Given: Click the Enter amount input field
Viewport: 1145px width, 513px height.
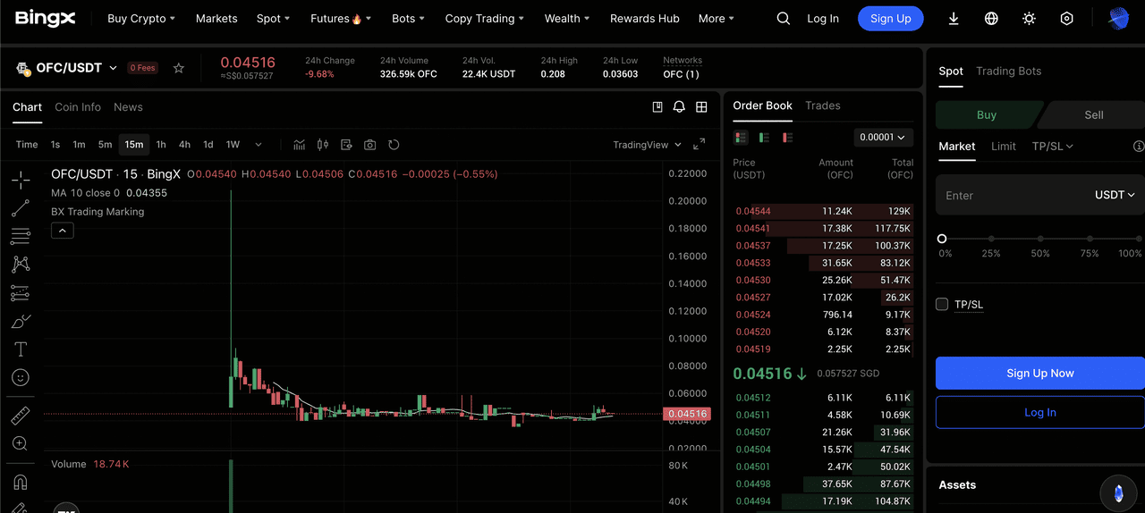Looking at the screenshot, I should (x=1011, y=195).
